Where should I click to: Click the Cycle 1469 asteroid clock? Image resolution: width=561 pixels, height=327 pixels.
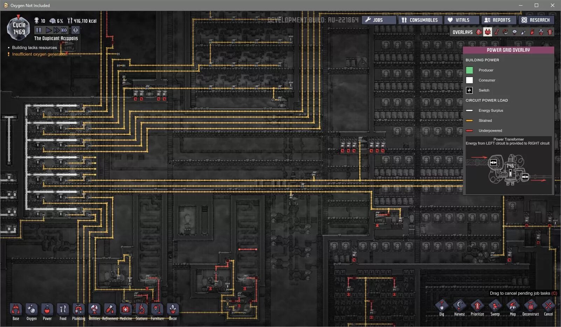(x=19, y=28)
